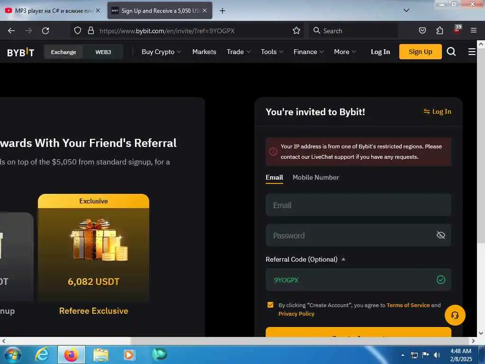The width and height of the screenshot is (485, 364).
Task: Open the Pocket save icon
Action: click(422, 30)
